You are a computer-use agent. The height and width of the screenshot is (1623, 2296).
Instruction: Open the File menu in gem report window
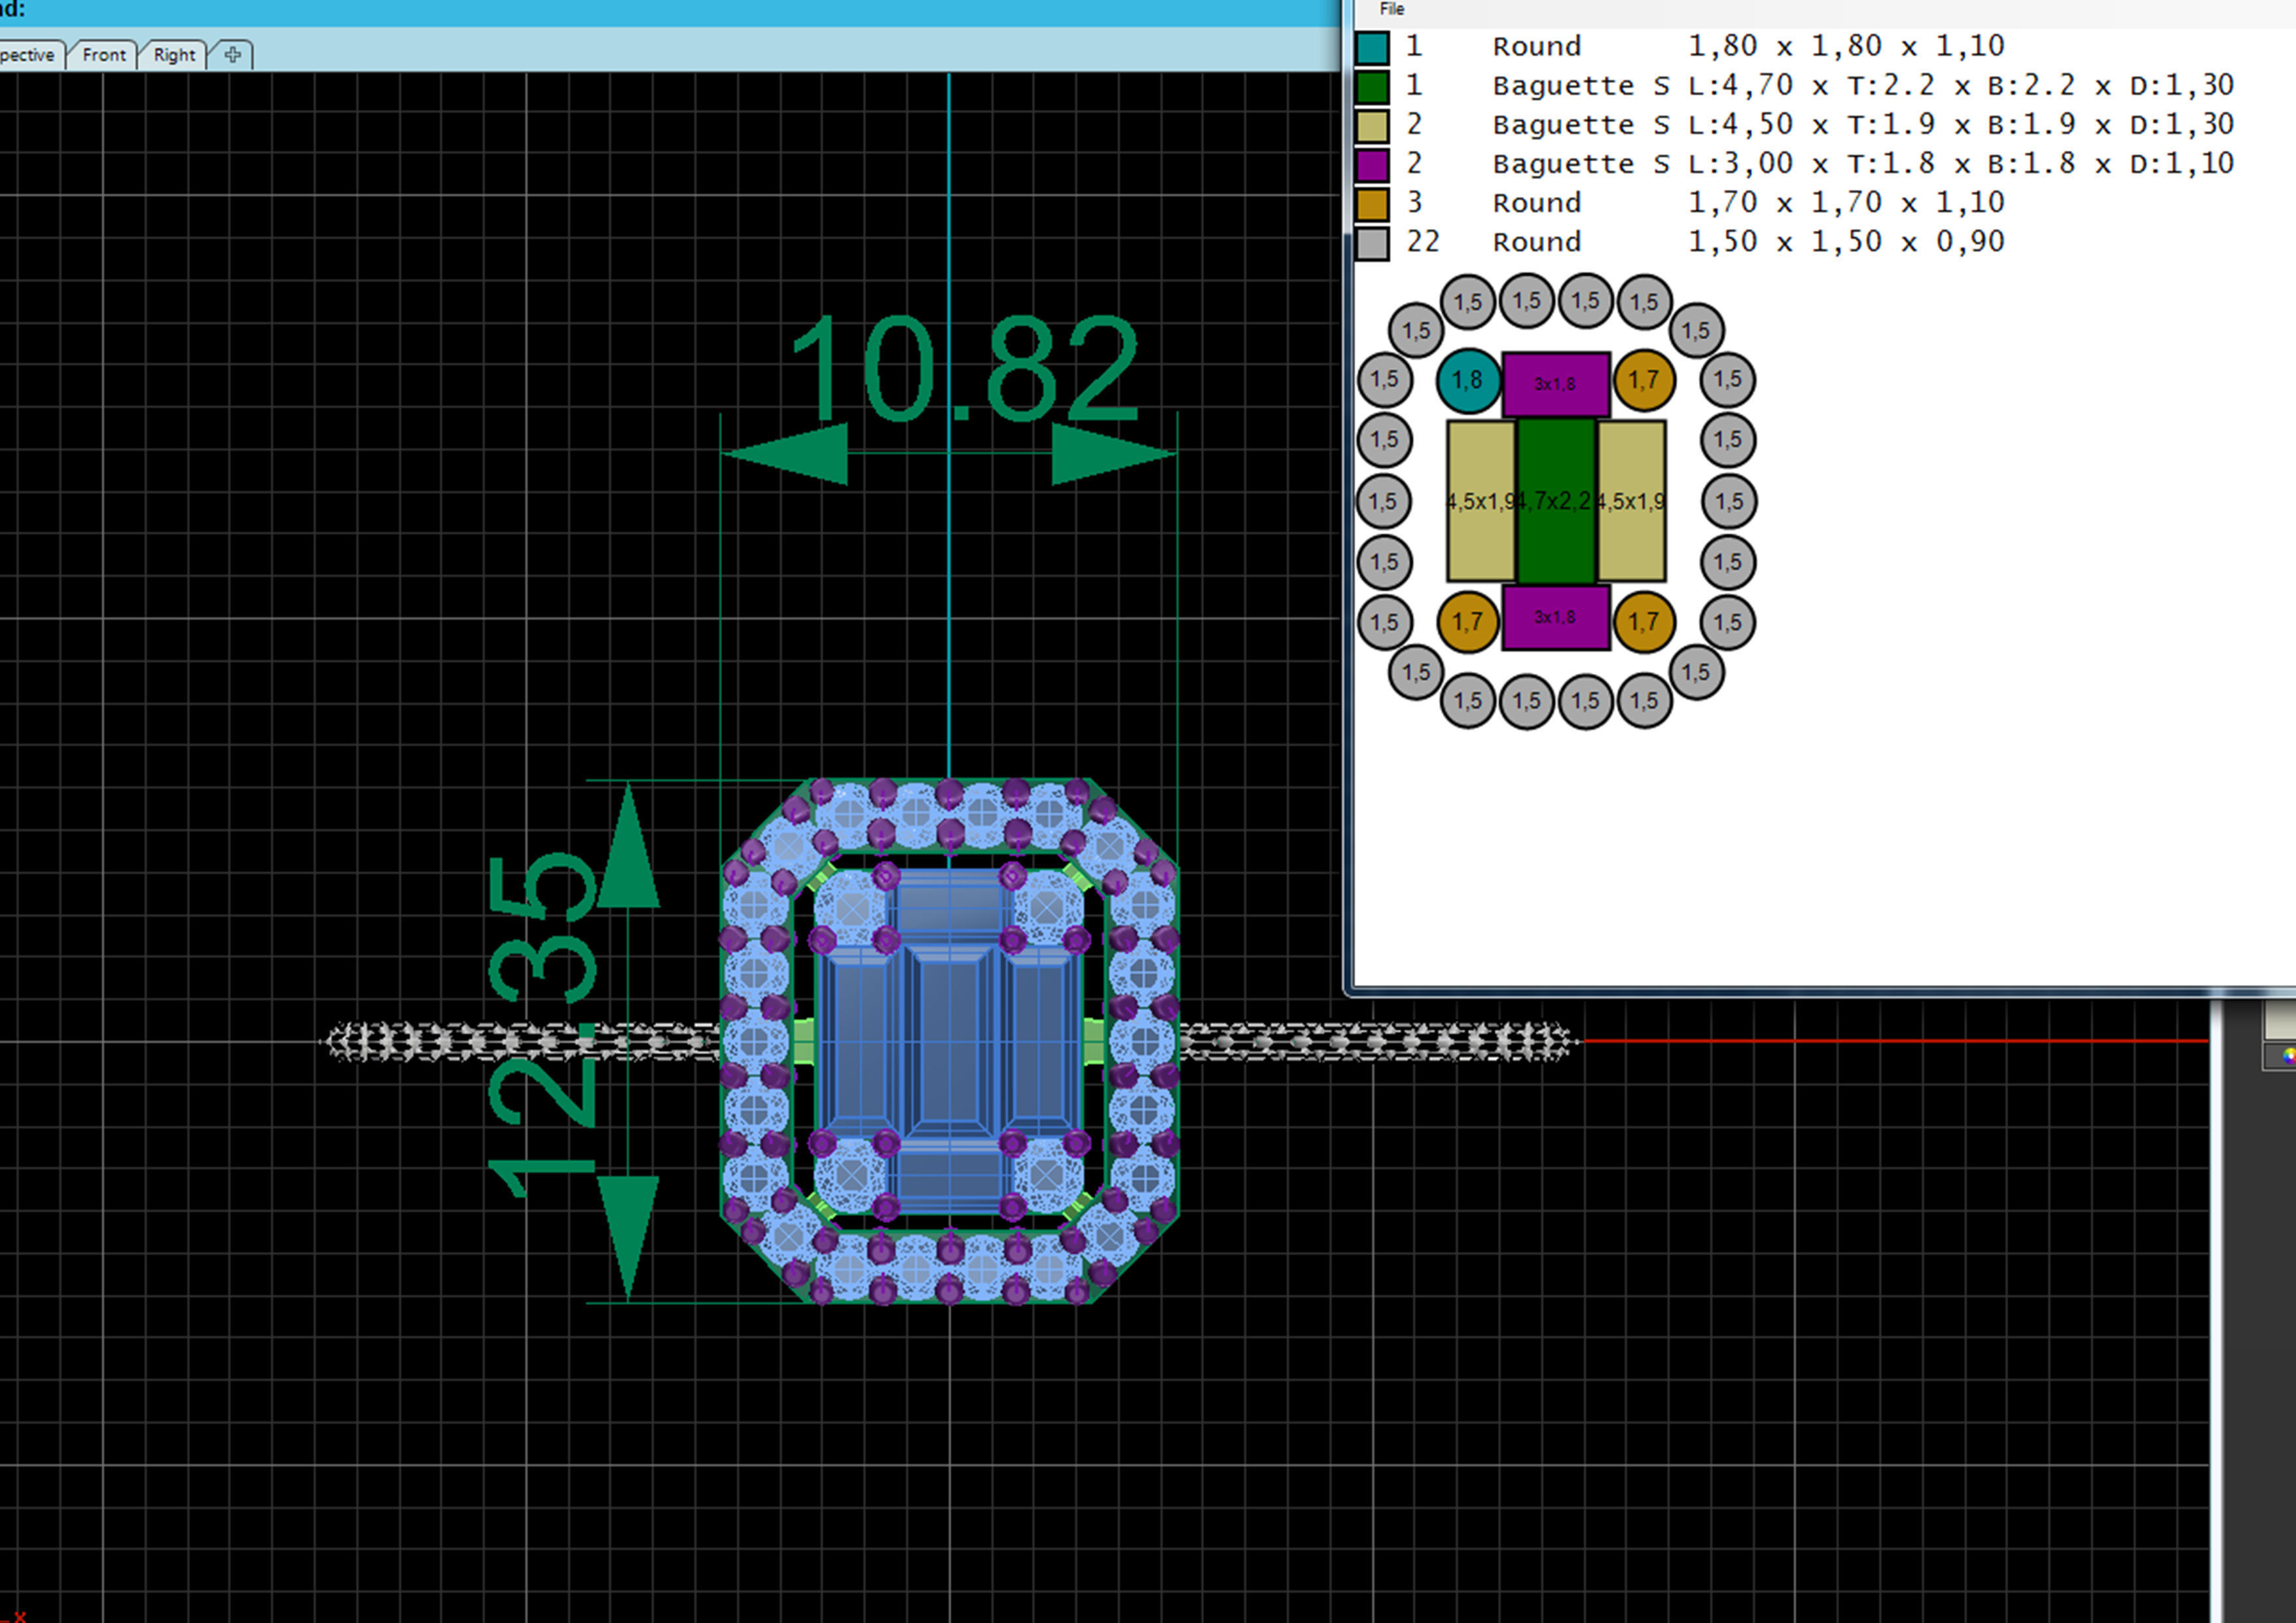[1391, 9]
